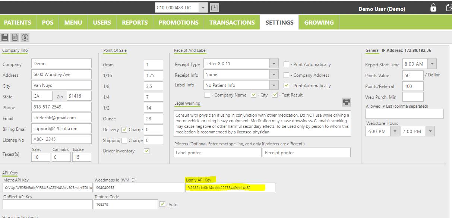This screenshot has width=452, height=218.
Task: Click the printer icon above legal warning
Action: (x=347, y=102)
